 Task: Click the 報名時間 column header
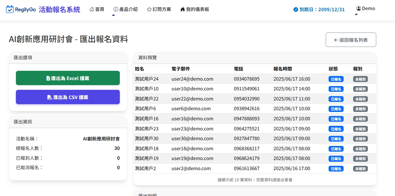pos(283,69)
